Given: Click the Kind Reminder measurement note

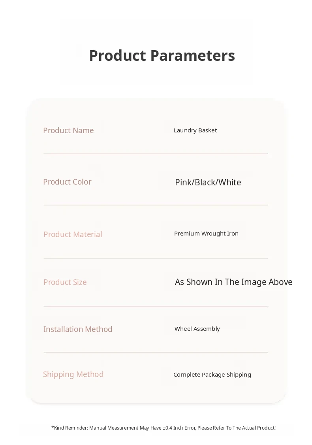Looking at the screenshot, I should pos(164,428).
